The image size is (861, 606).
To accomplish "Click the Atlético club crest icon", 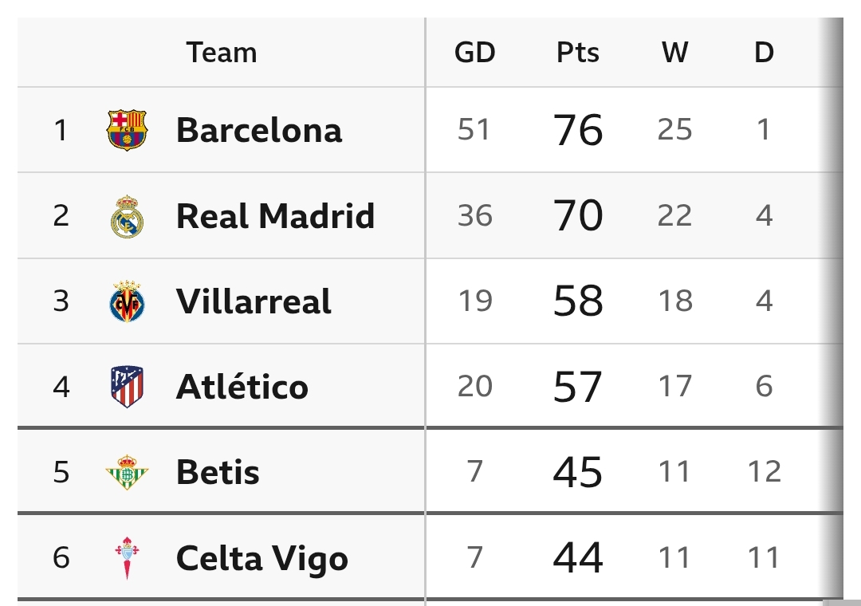I will tap(128, 387).
